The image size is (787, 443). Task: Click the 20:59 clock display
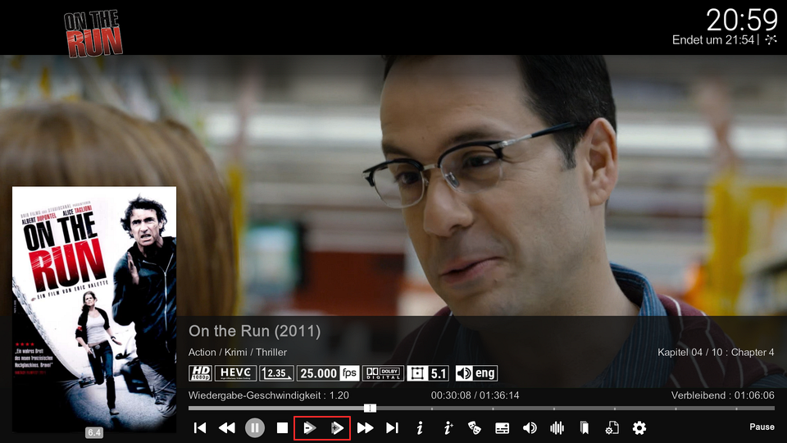tap(742, 20)
